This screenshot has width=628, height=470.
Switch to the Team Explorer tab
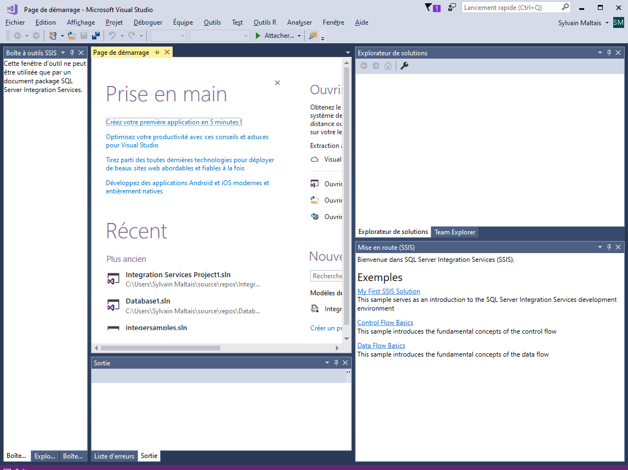coord(454,232)
